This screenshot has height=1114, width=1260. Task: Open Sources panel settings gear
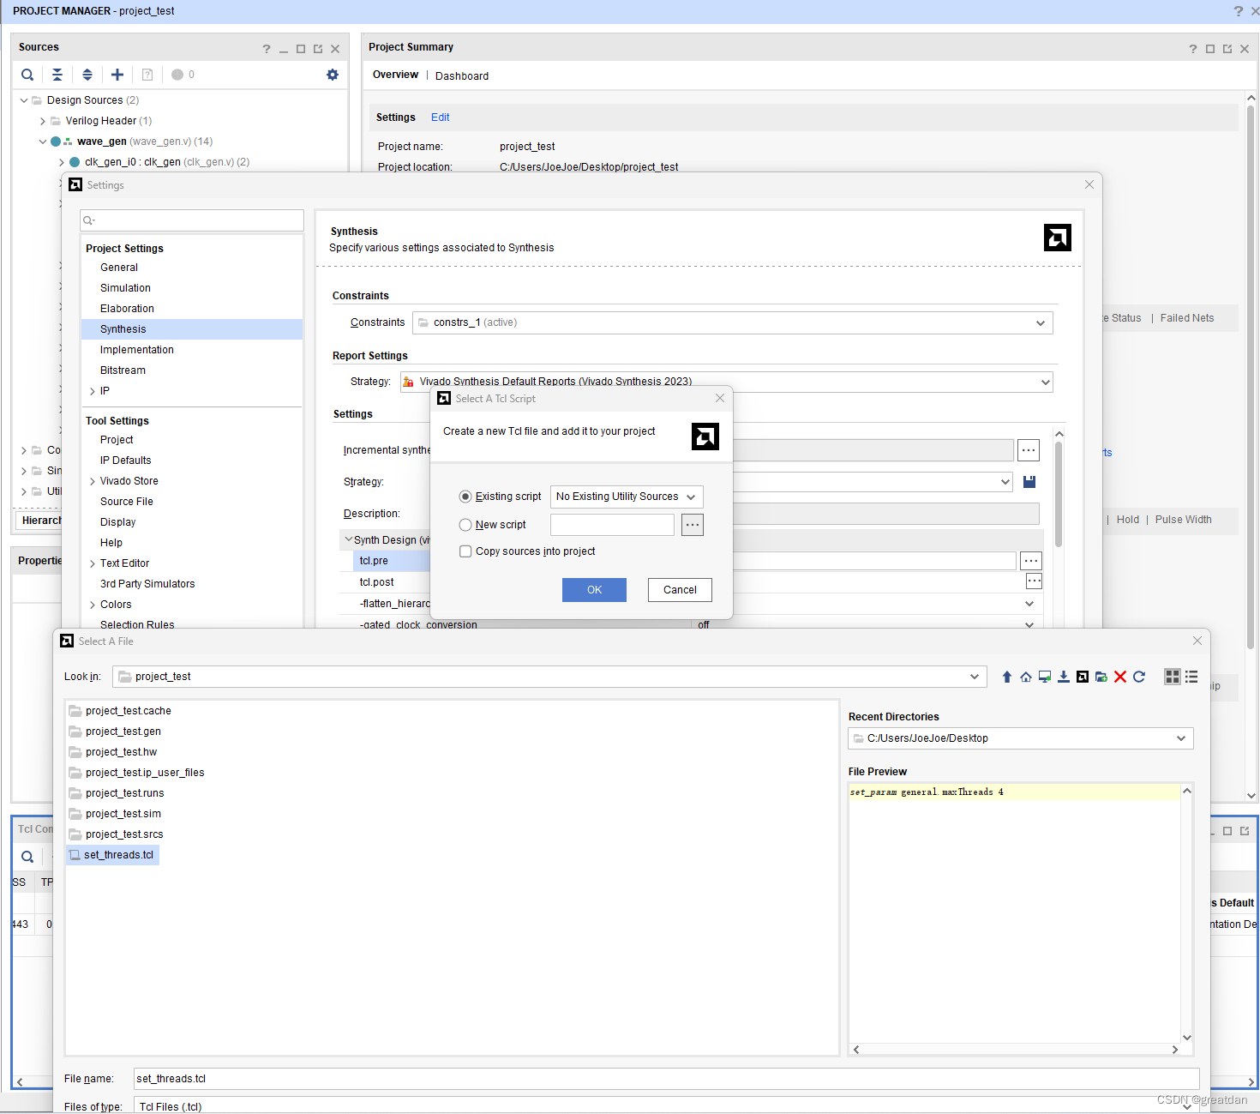[333, 75]
